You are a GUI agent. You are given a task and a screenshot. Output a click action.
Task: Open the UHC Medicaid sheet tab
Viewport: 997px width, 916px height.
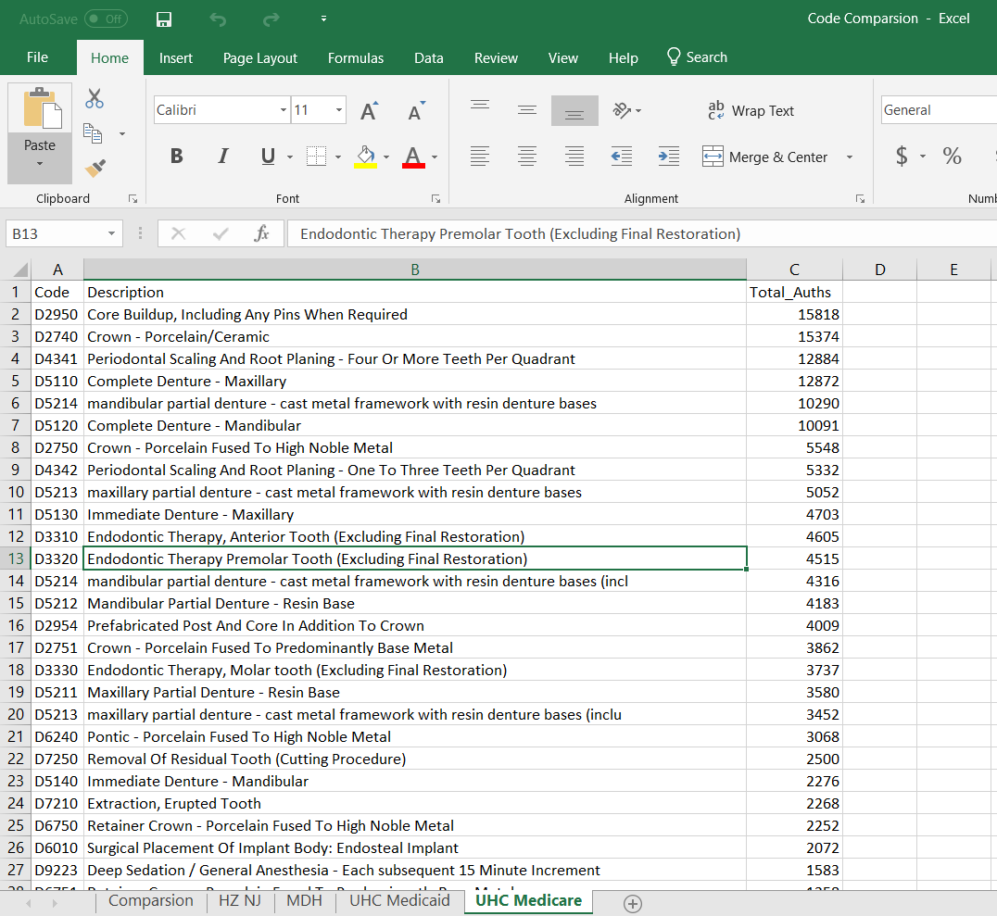(x=399, y=900)
